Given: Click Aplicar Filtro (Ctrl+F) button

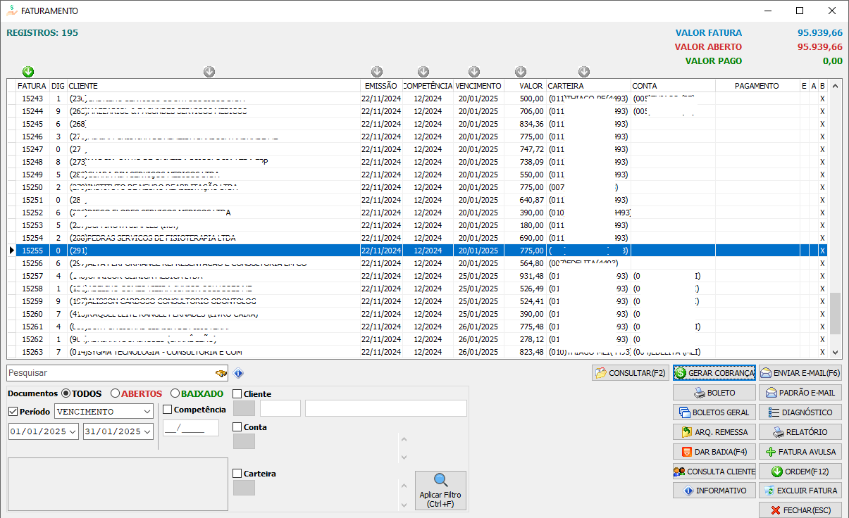Looking at the screenshot, I should pos(440,491).
